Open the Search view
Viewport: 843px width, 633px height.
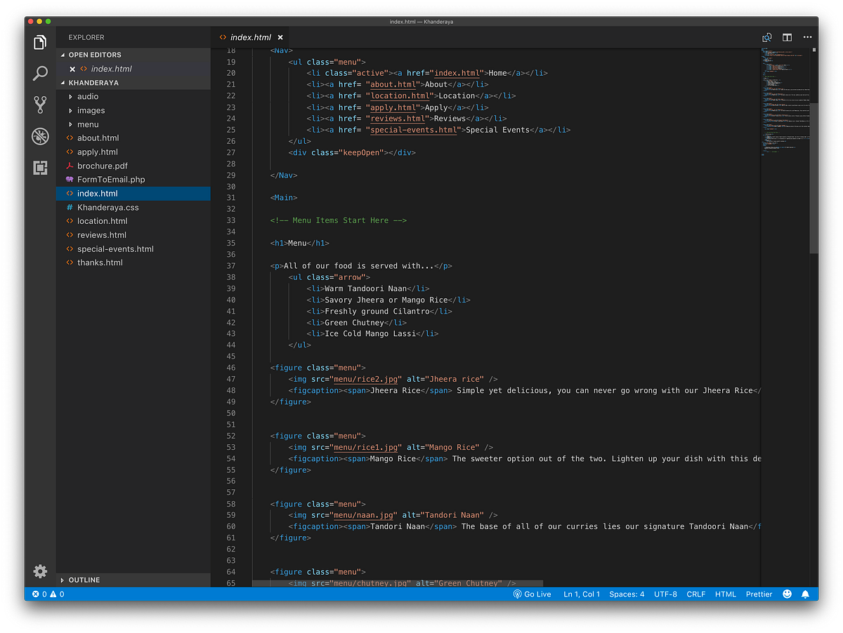click(x=40, y=73)
